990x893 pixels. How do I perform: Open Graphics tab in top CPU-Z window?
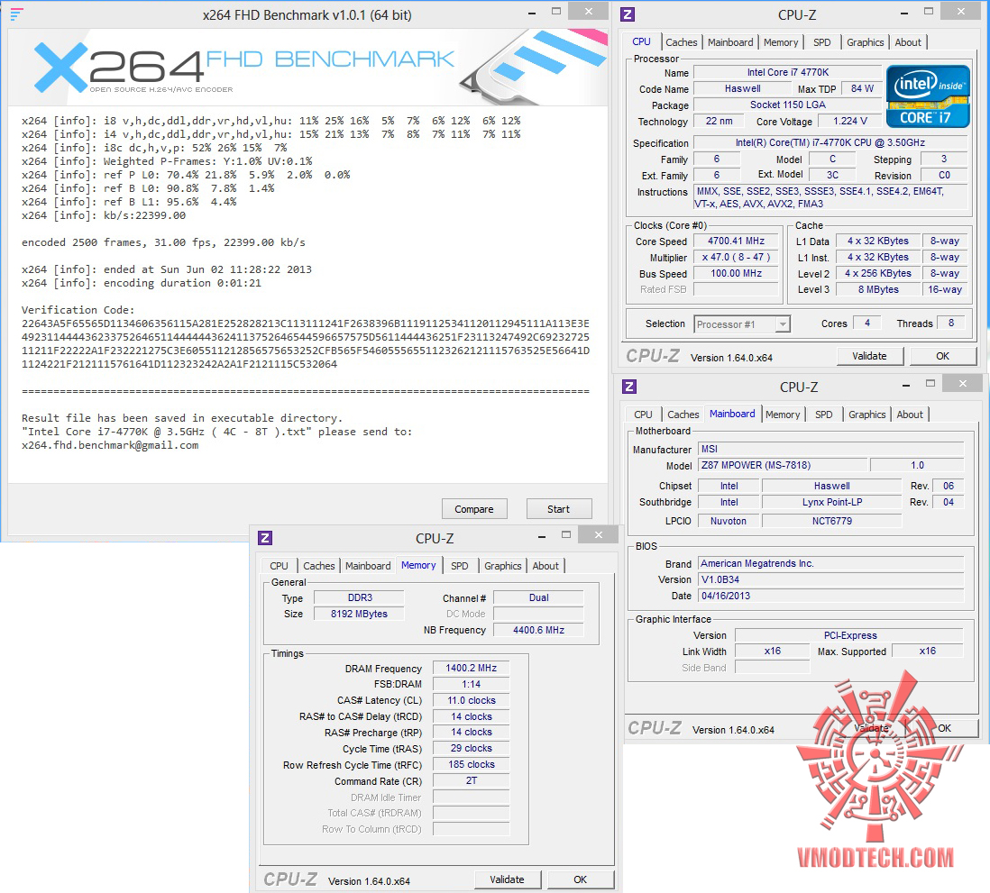coord(865,42)
